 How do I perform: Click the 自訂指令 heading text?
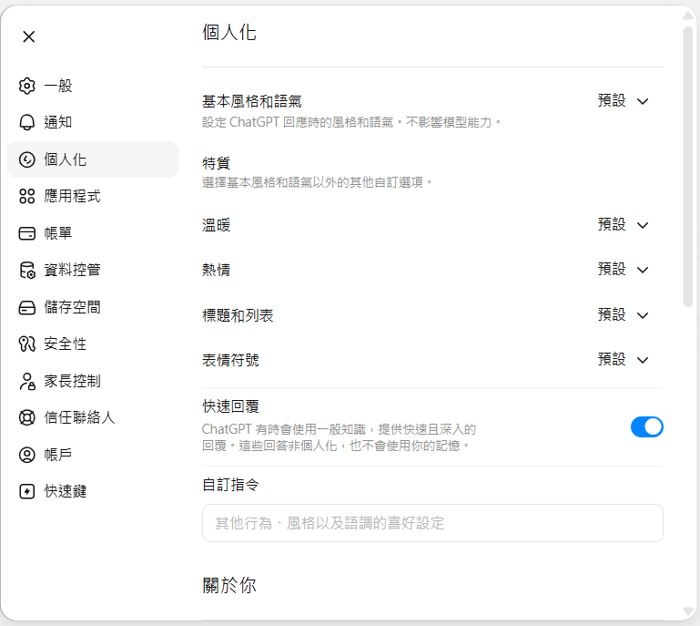click(230, 485)
